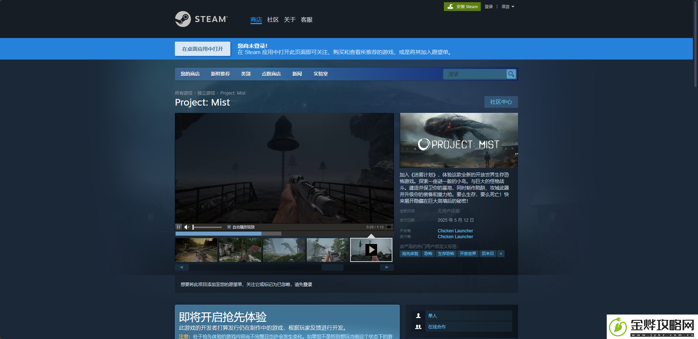Screen dimensions: 698x339
Task: Unmute the video speaker icon
Action: coord(187,227)
